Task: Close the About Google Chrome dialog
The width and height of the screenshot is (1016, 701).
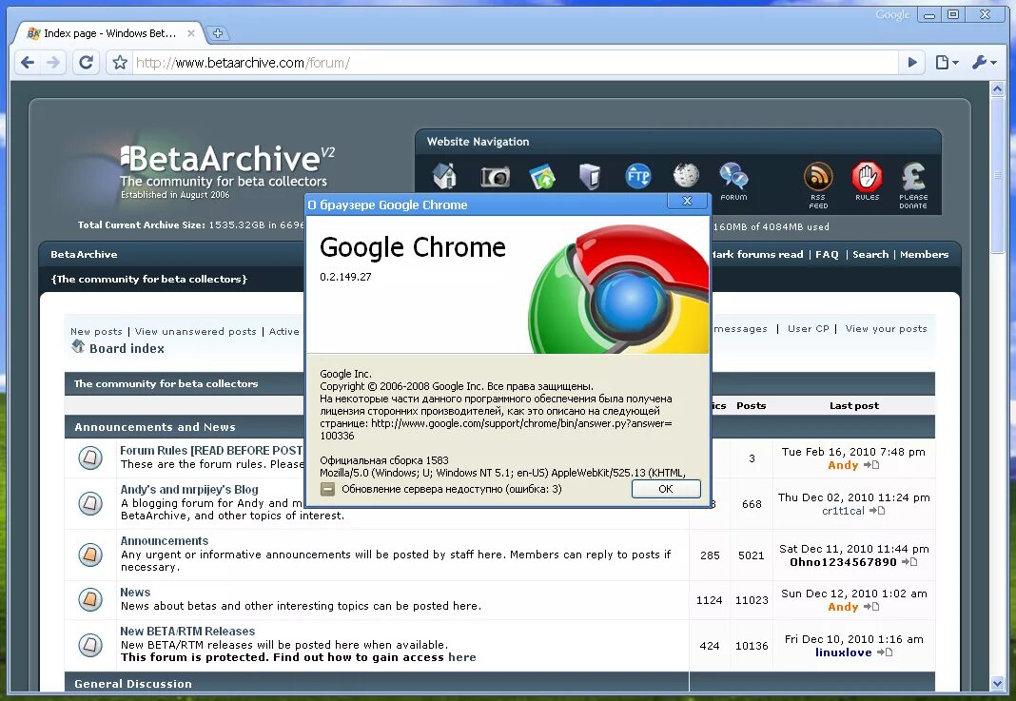Action: point(688,201)
